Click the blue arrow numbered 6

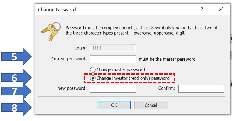17,78
